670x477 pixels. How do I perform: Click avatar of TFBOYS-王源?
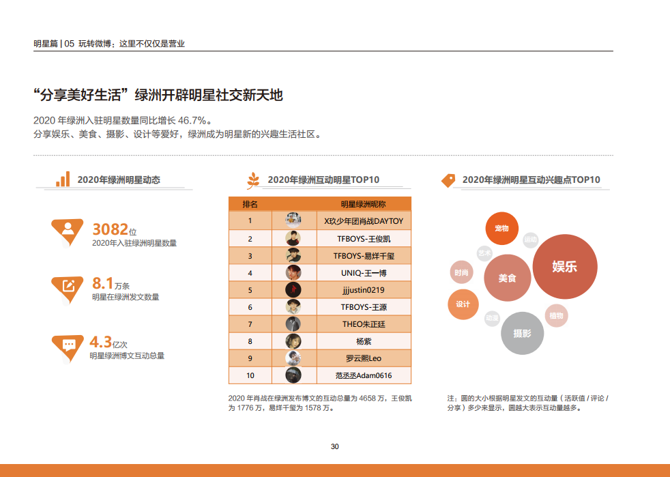(x=293, y=307)
